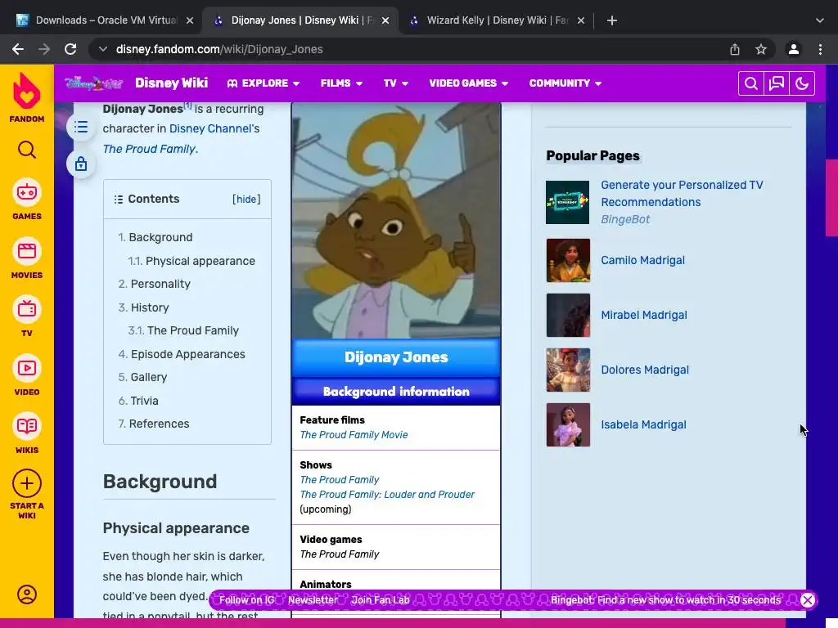The image size is (838, 628).
Task: Click the browser share icon
Action: click(735, 49)
